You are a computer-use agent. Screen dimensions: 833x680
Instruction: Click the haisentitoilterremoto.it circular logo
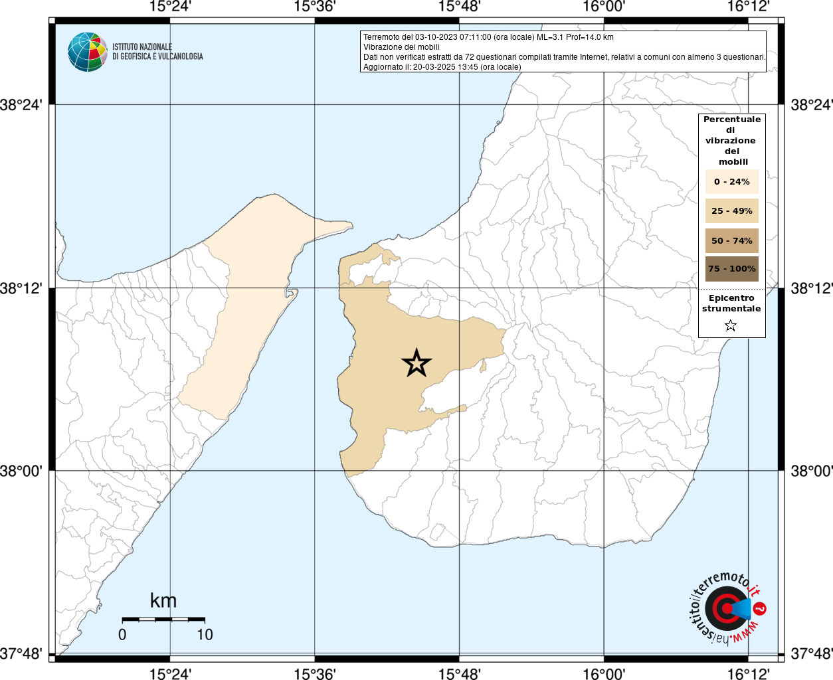tap(727, 608)
